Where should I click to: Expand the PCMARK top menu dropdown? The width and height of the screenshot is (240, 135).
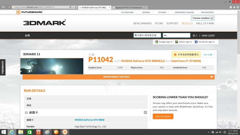coord(169,12)
